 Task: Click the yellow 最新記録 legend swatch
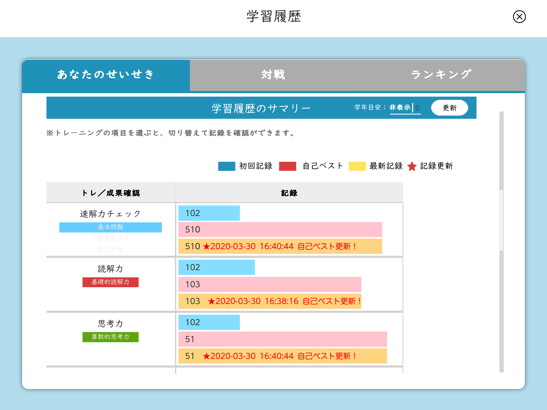(357, 166)
